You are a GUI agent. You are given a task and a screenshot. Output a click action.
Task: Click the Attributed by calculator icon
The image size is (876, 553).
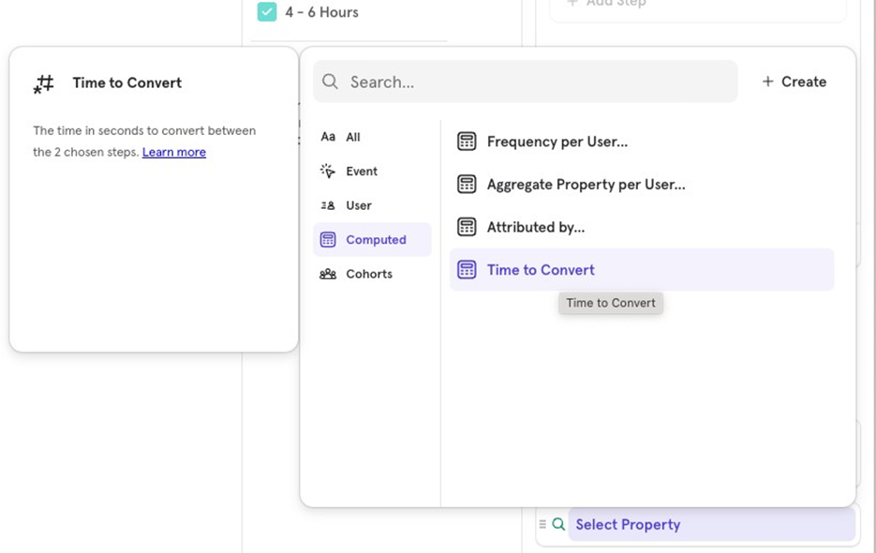[467, 227]
